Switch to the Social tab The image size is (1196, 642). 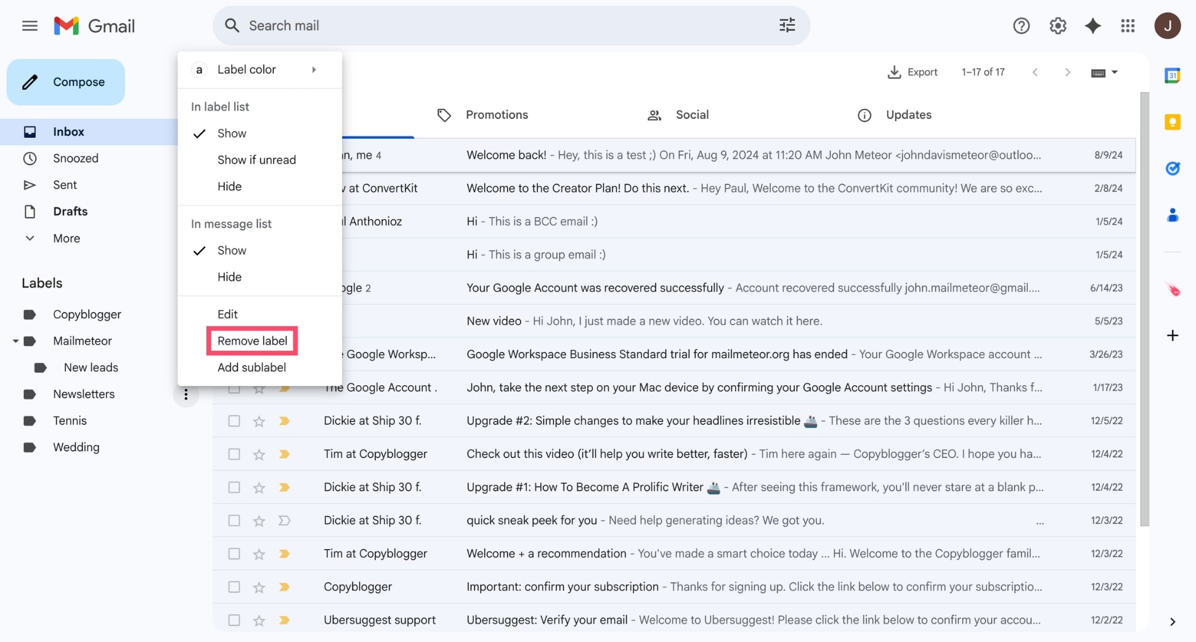(678, 115)
